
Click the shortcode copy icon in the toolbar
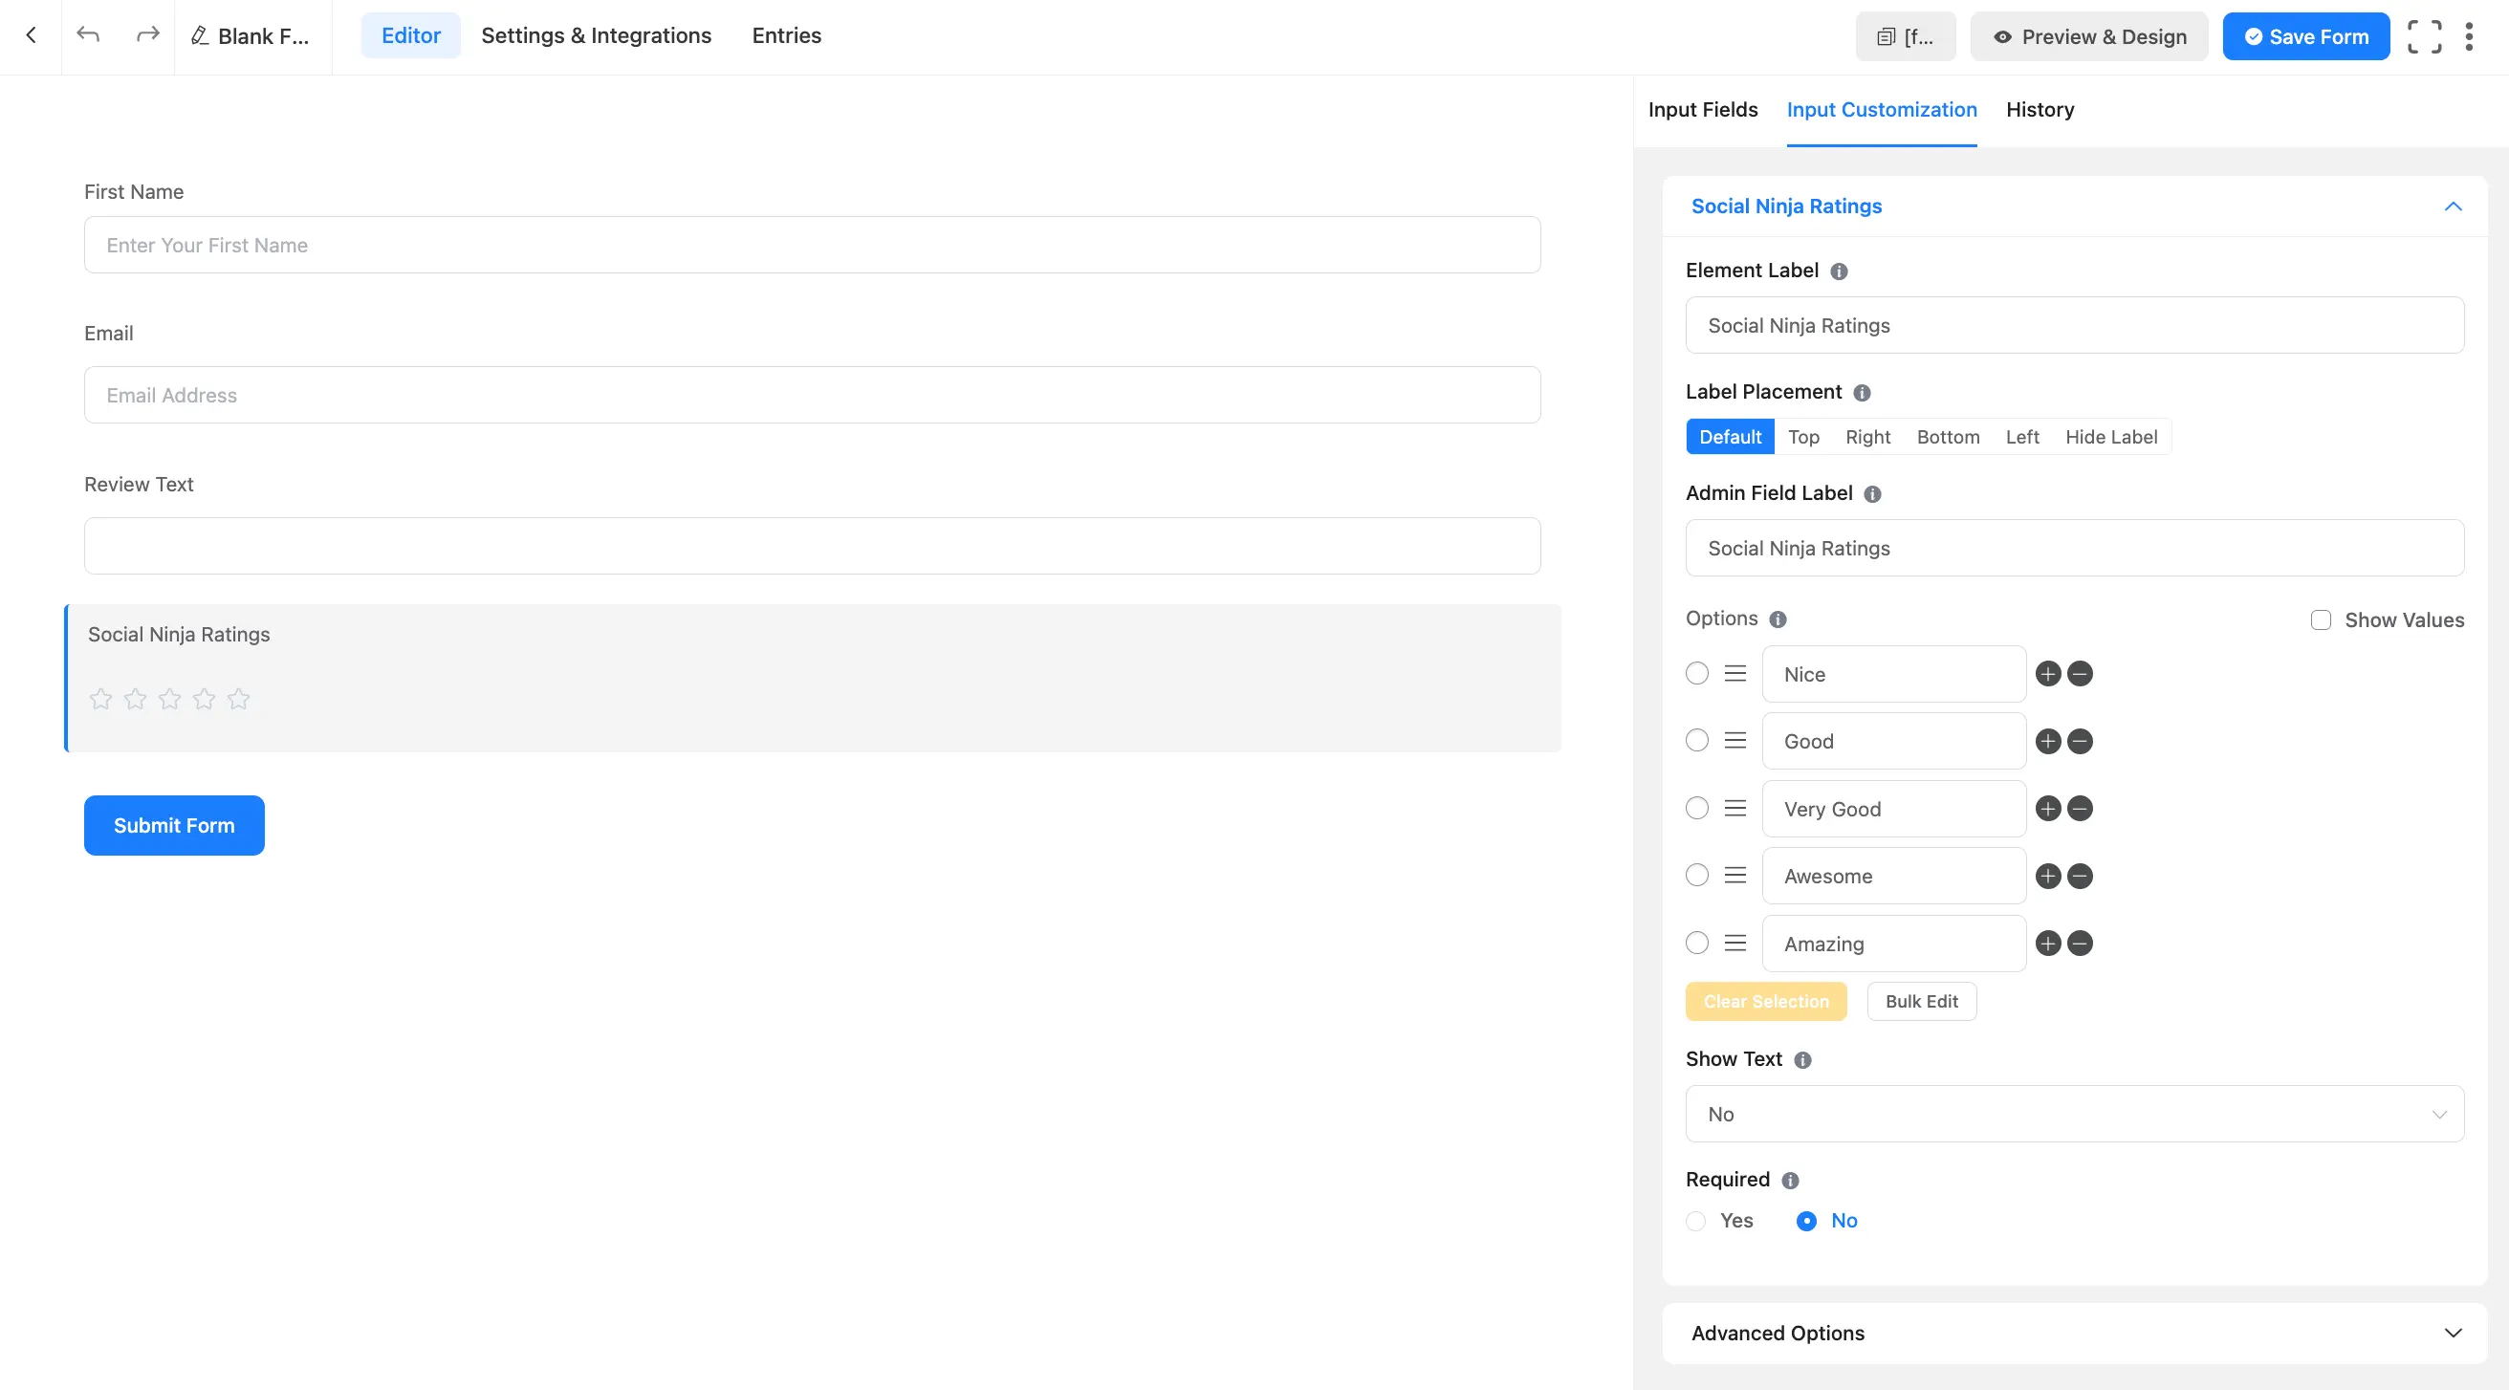1887,35
